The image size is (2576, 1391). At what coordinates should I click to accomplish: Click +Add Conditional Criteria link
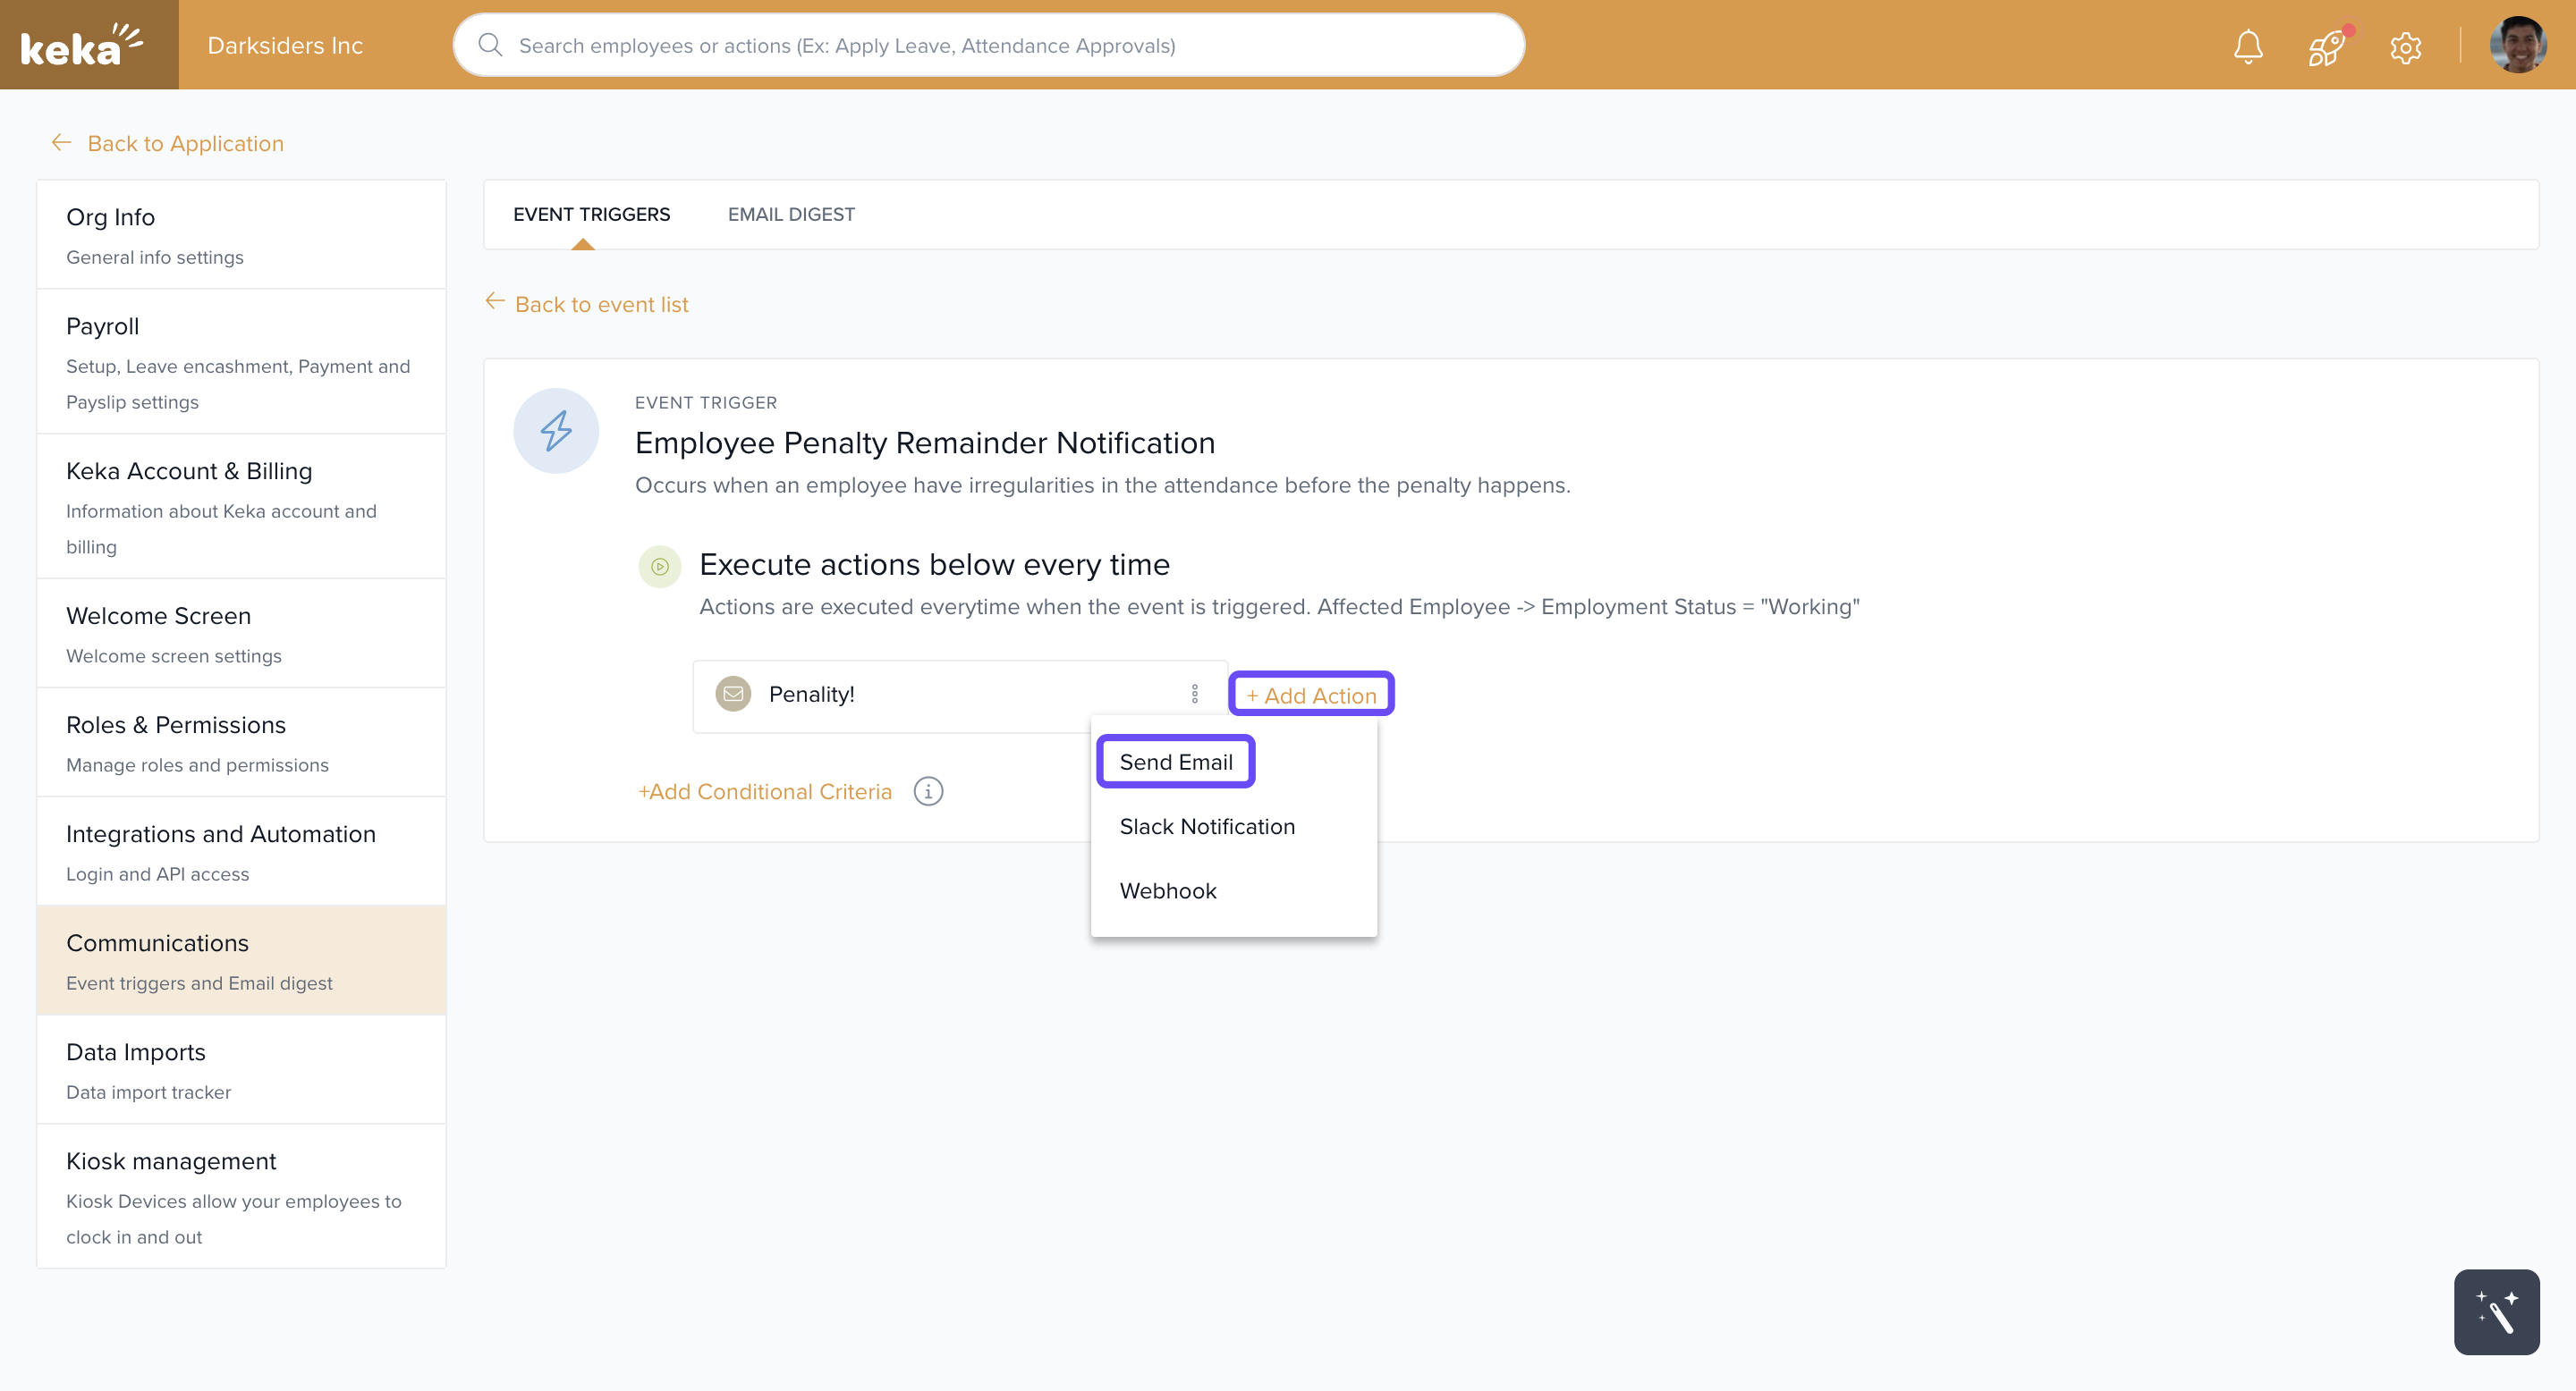point(765,791)
